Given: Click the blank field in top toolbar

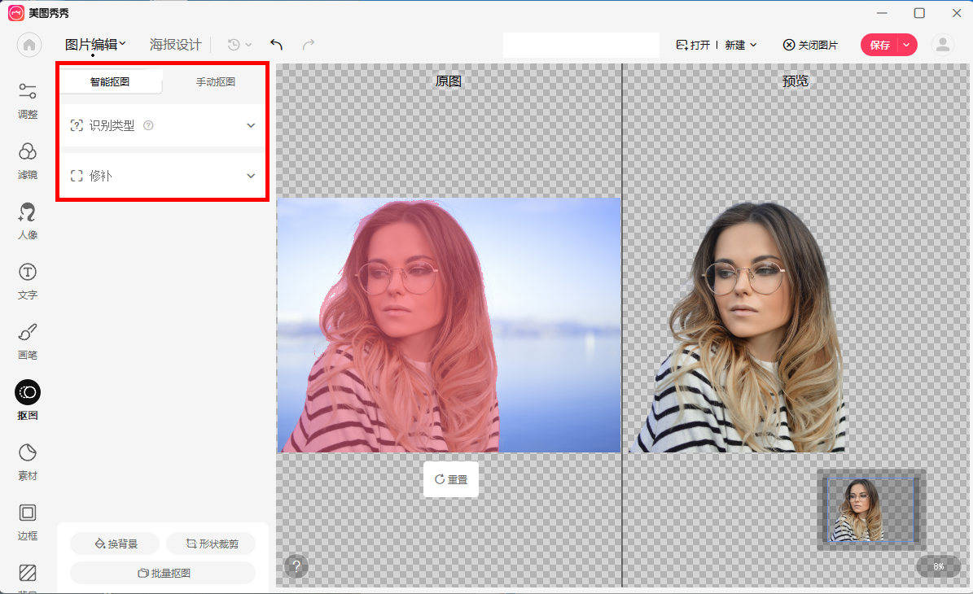Looking at the screenshot, I should click(581, 46).
